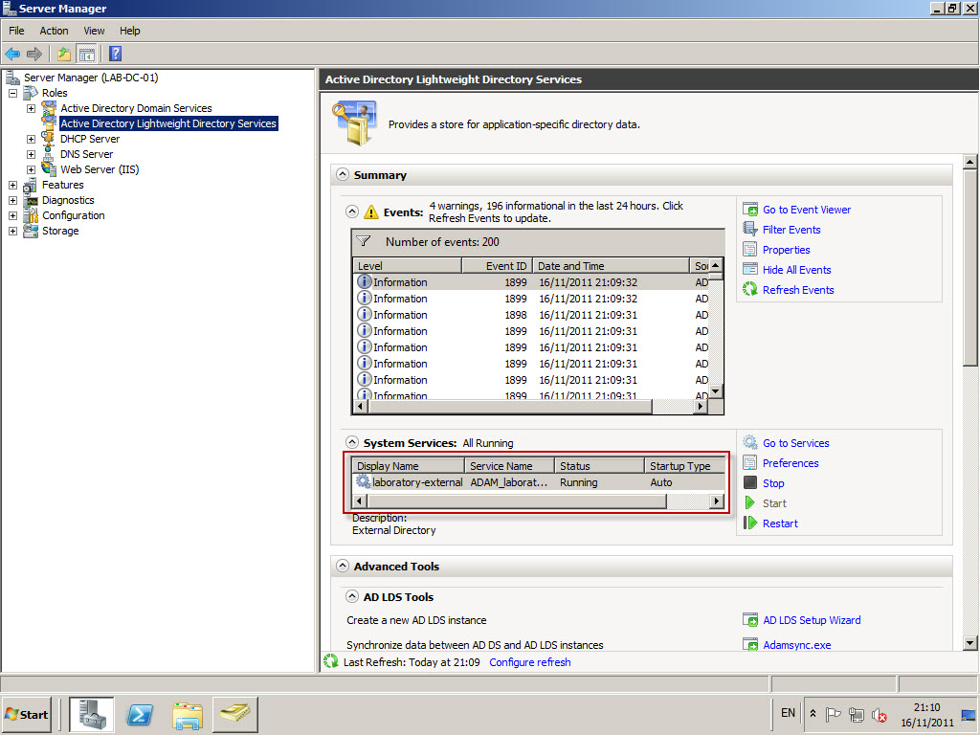
Task: Click the events filter funnel icon
Action: click(x=363, y=241)
